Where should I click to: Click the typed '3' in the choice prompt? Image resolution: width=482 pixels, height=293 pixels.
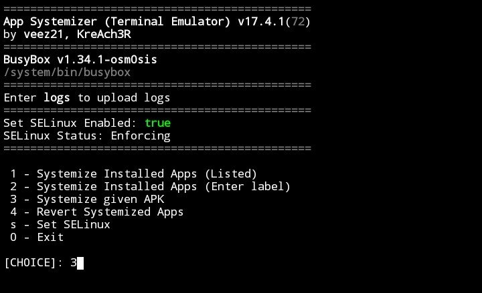pos(73,263)
